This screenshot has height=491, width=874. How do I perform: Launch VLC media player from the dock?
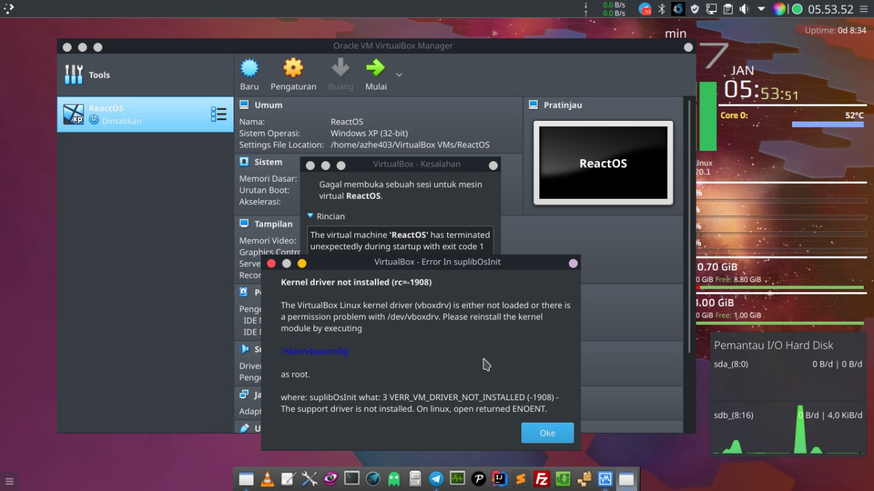(268, 479)
